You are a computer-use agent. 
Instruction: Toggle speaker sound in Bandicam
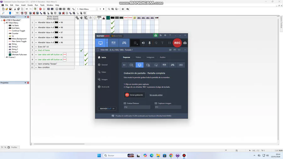[x=143, y=43]
